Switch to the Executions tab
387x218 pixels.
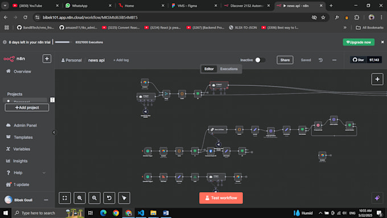pyautogui.click(x=229, y=69)
